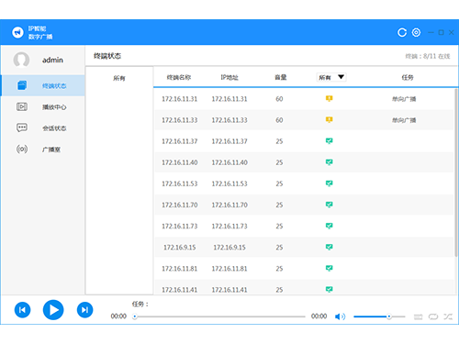Image resolution: width=459 pixels, height=344 pixels.
Task: Click the 终端状态 page heading
Action: click(x=107, y=56)
